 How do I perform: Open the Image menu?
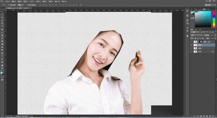[x=20, y=1]
